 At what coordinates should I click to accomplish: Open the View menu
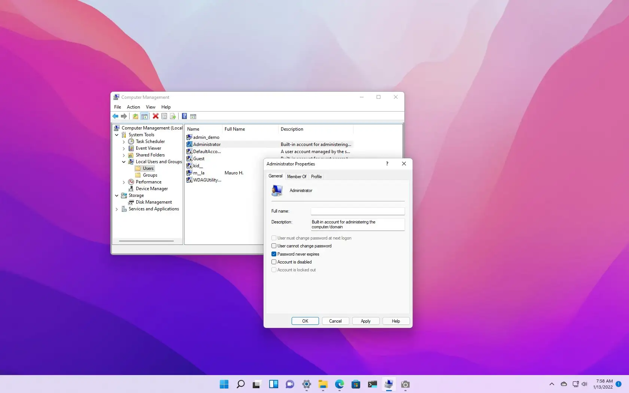(x=151, y=107)
